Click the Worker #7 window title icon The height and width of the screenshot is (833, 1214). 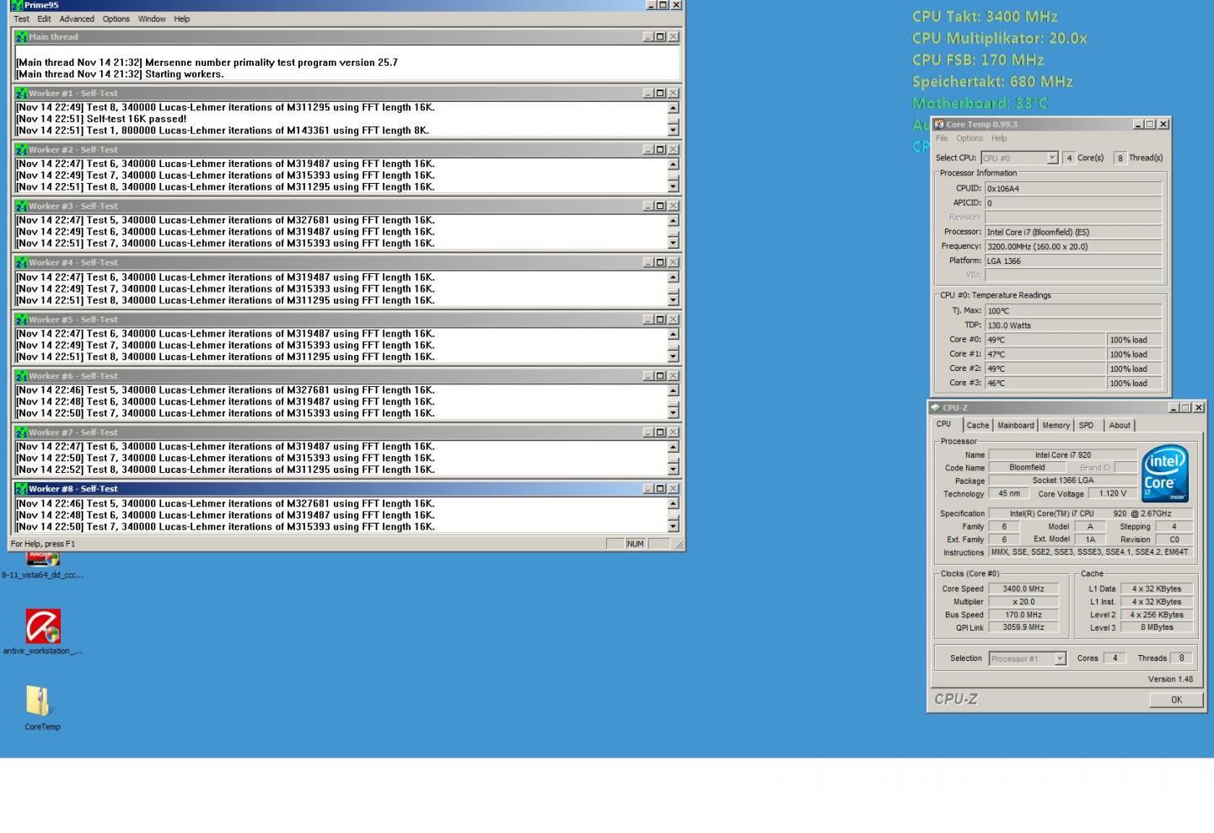pyautogui.click(x=21, y=433)
